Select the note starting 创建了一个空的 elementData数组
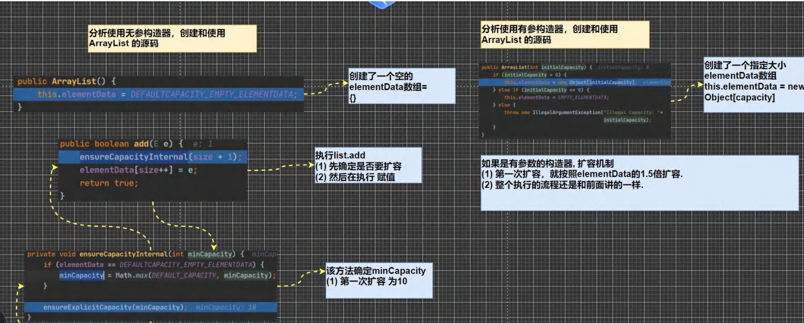The image size is (804, 323). tap(402, 86)
